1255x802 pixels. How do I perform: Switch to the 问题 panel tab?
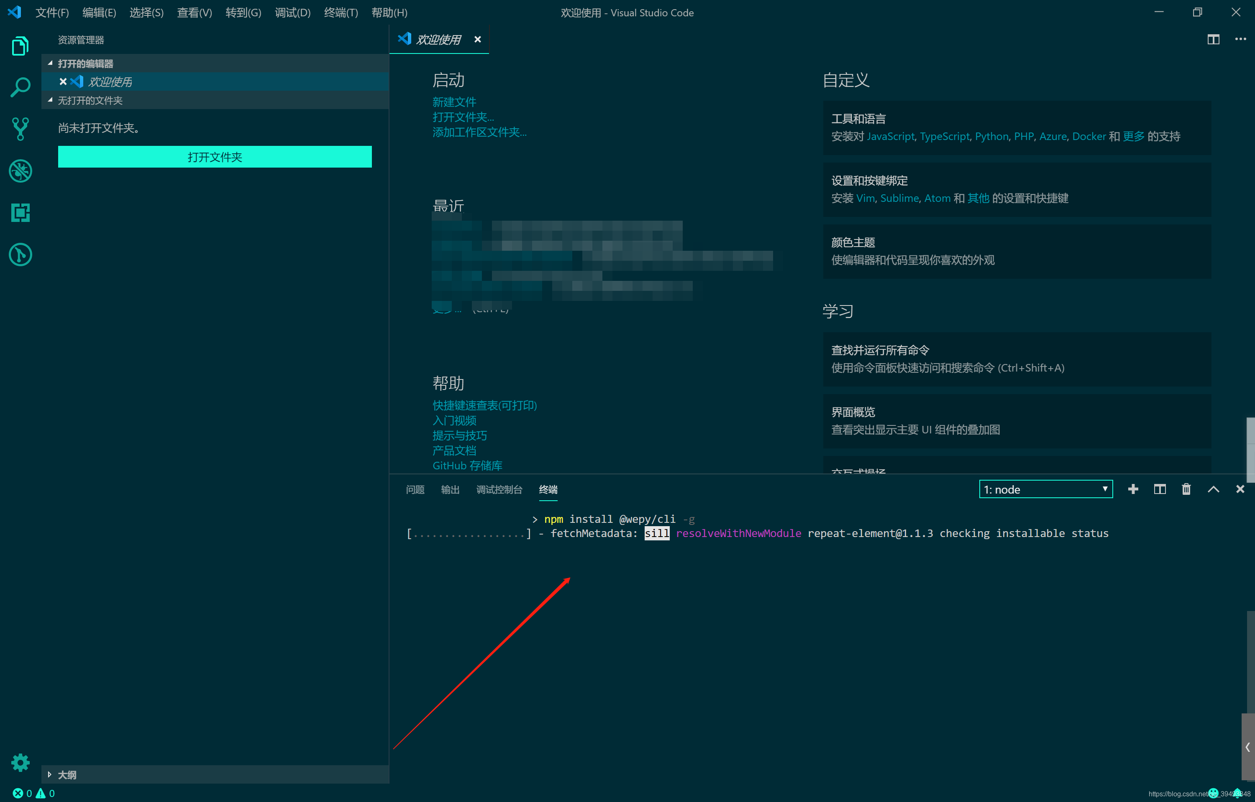(x=415, y=489)
